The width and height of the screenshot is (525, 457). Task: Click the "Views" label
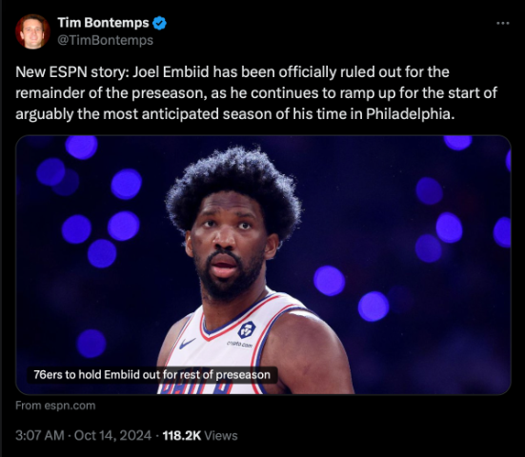pos(221,436)
